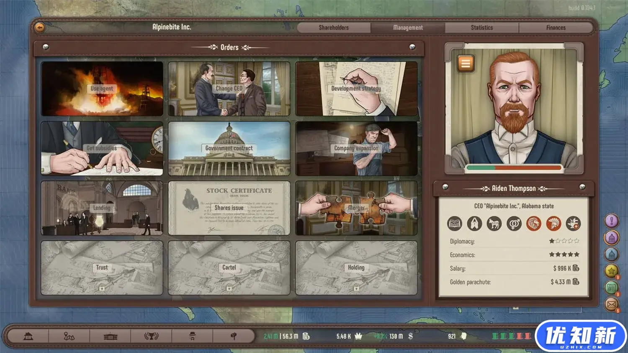Click the donkey political party trait icon
This screenshot has width=628, height=353.
pos(494,224)
